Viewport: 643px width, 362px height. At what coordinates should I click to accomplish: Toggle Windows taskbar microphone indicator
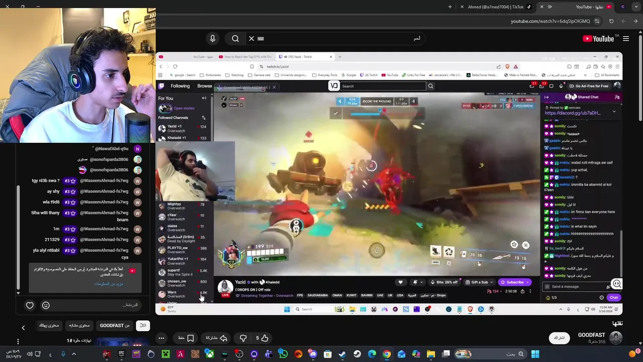click(x=63, y=354)
